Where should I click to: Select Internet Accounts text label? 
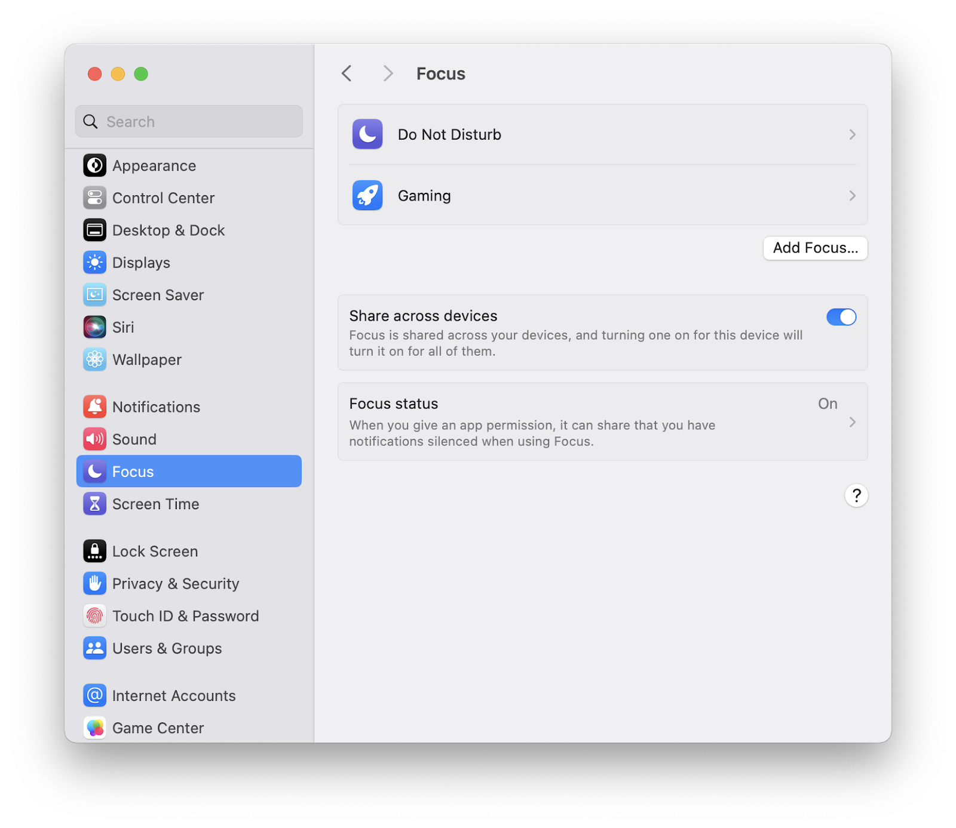[x=174, y=696]
